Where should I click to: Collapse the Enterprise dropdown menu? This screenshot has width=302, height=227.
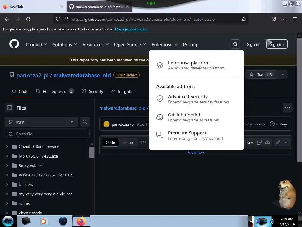(x=165, y=44)
